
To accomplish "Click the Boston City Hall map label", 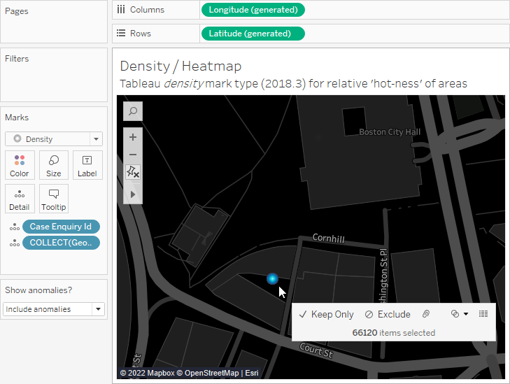I will click(x=390, y=132).
